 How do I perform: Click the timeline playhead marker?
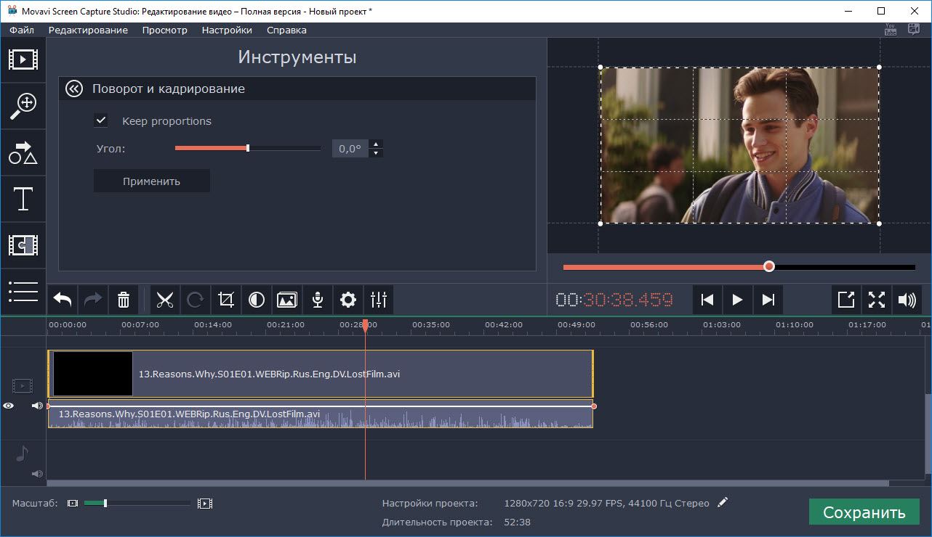pyautogui.click(x=365, y=327)
